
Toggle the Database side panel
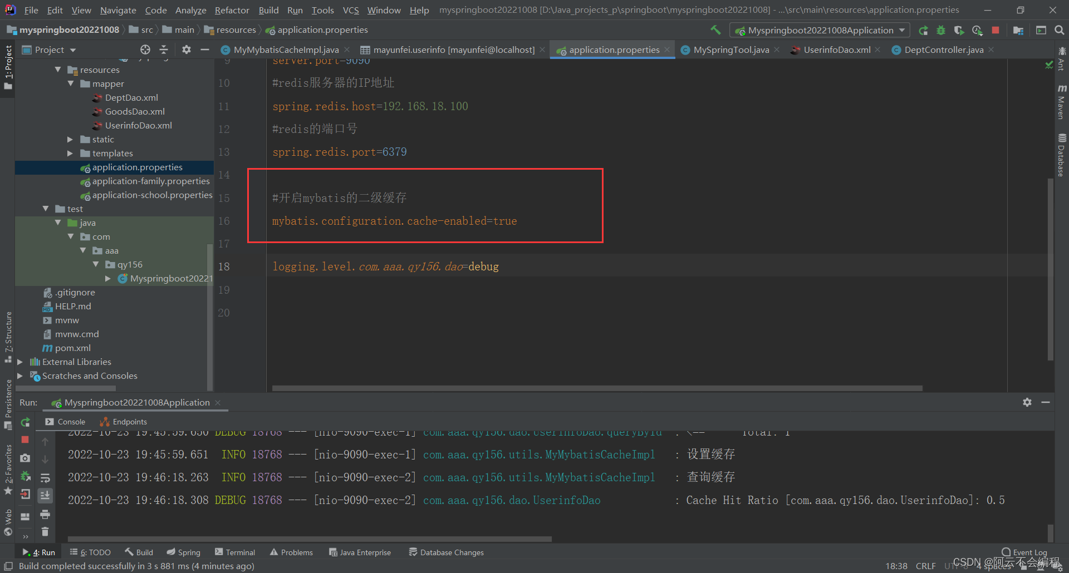click(x=1061, y=155)
